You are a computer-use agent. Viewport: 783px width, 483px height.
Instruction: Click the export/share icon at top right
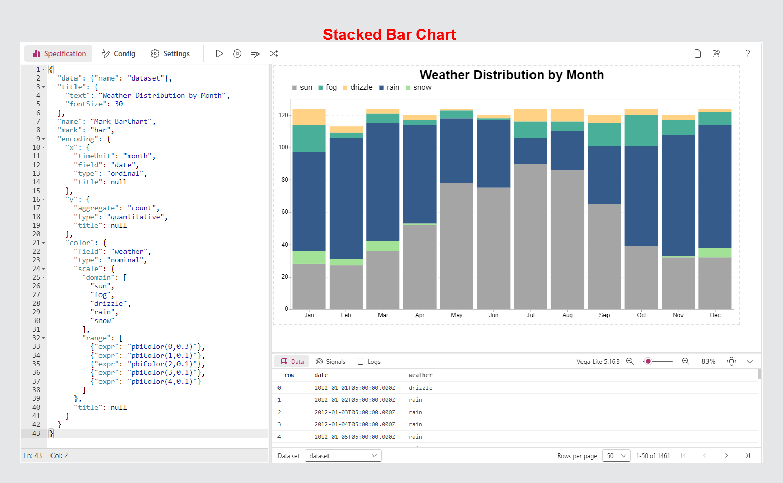(717, 53)
